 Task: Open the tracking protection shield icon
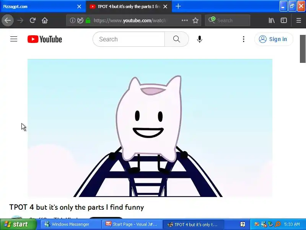pos(80,20)
